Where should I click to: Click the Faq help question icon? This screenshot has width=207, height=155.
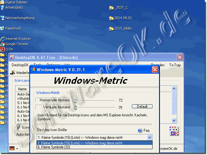140,130
